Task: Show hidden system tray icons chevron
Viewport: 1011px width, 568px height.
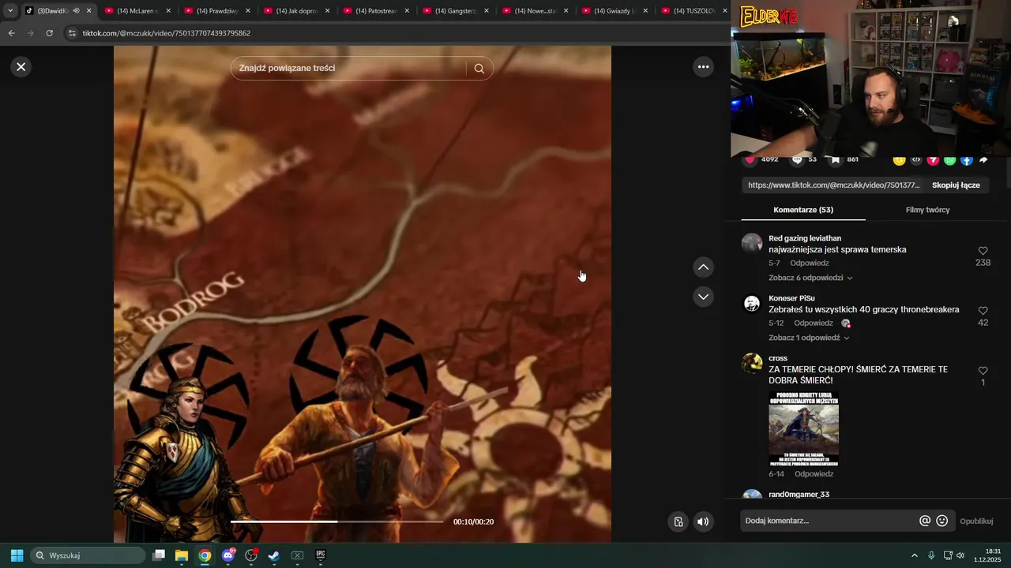Action: click(x=915, y=555)
